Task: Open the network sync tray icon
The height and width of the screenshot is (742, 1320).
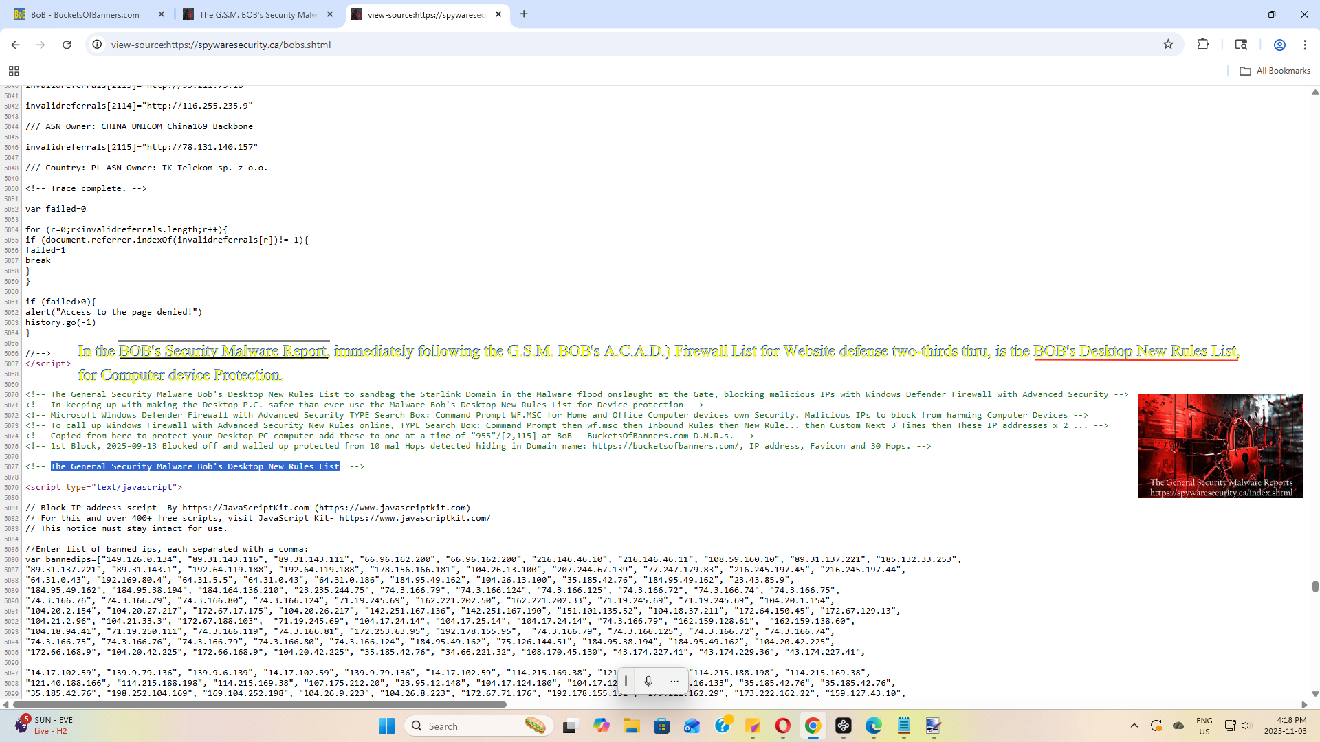Action: point(1156,726)
